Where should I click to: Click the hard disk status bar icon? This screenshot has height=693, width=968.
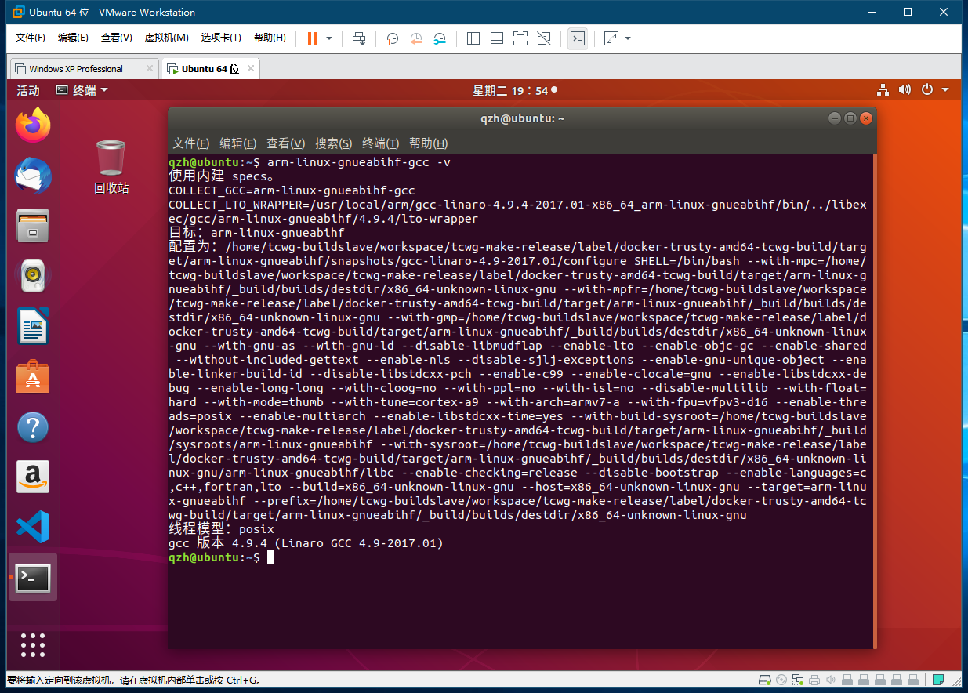point(764,680)
